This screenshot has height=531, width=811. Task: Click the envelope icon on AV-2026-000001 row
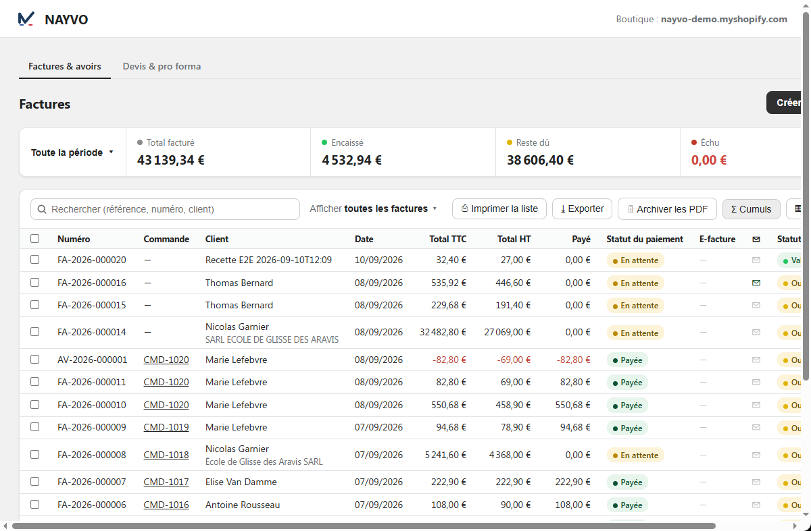756,360
